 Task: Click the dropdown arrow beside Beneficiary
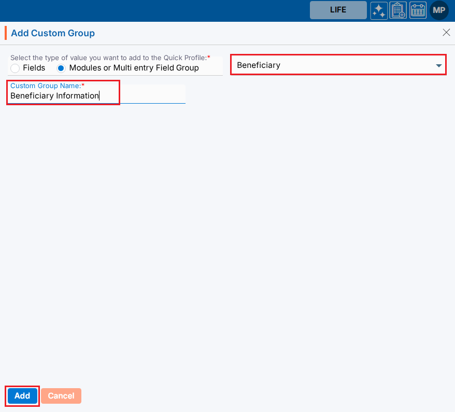(x=439, y=66)
